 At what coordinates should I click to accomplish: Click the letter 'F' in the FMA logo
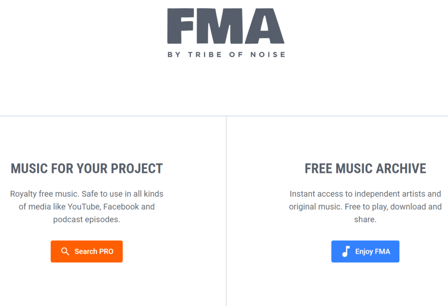click(180, 26)
